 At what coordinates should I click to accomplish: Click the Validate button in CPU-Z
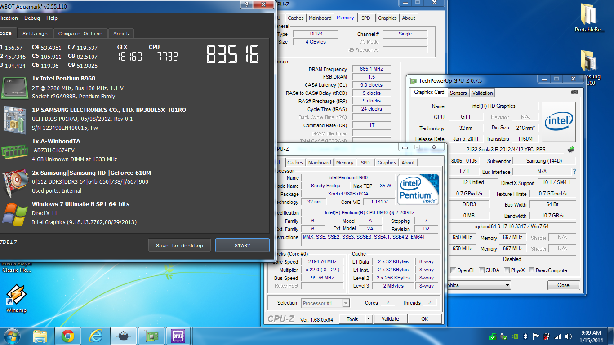(390, 319)
